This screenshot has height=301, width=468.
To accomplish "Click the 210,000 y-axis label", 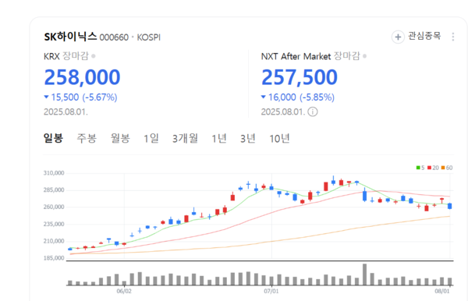I will pyautogui.click(x=54, y=241).
